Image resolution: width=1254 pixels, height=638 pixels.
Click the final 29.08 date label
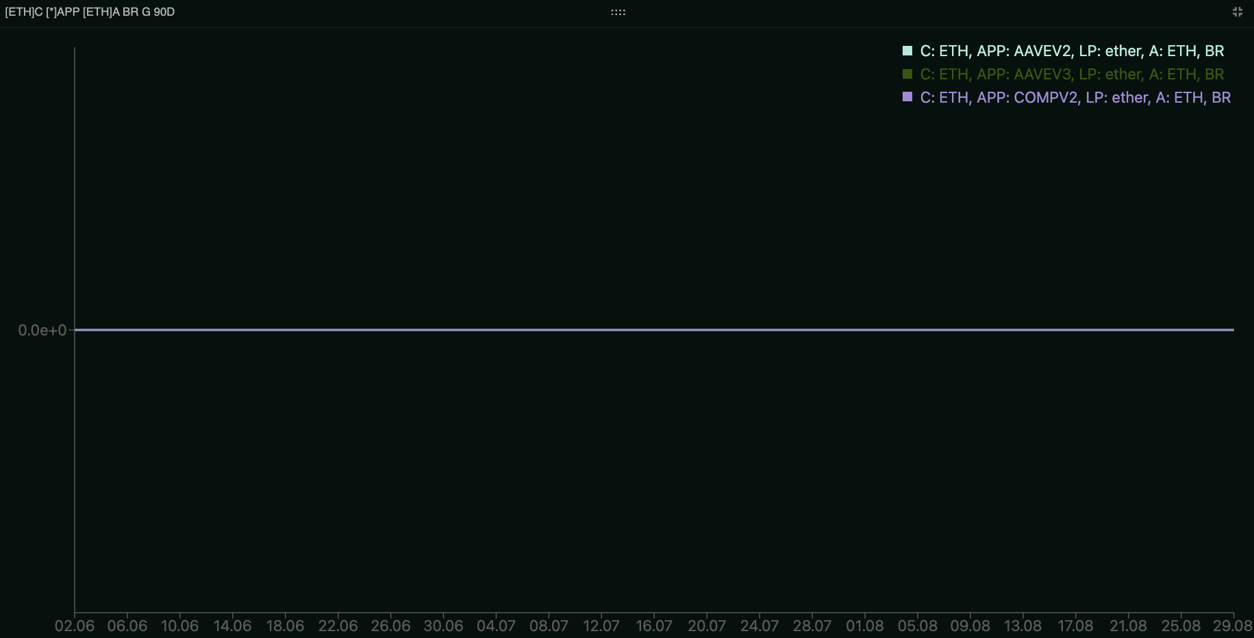pyautogui.click(x=1232, y=626)
